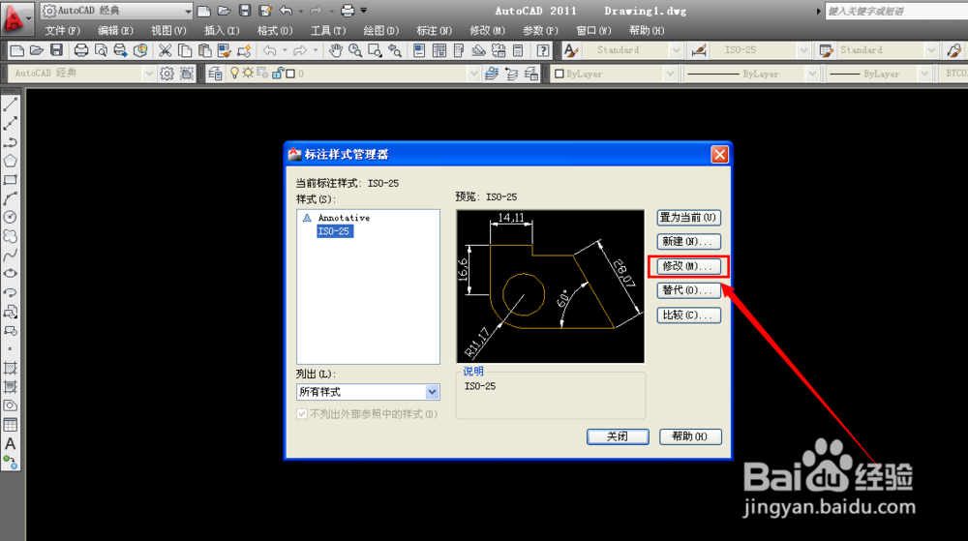Image resolution: width=968 pixels, height=541 pixels.
Task: Select the Spline tool
Action: (x=11, y=255)
